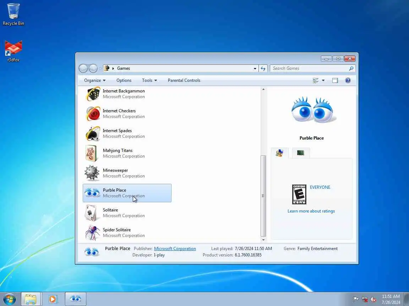The image size is (409, 306).
Task: Select the Mahjong Titans title text
Action: [x=118, y=151]
